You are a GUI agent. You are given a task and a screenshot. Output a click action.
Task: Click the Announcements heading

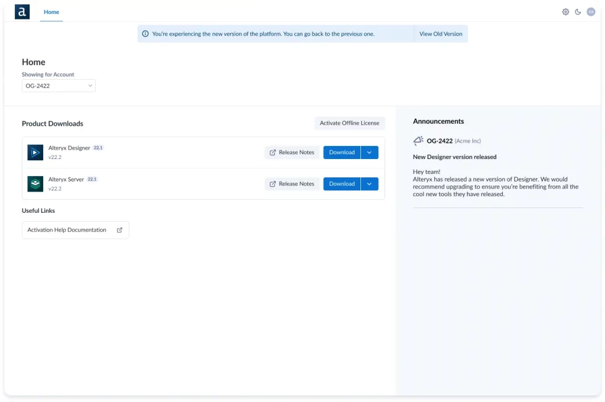tap(438, 121)
